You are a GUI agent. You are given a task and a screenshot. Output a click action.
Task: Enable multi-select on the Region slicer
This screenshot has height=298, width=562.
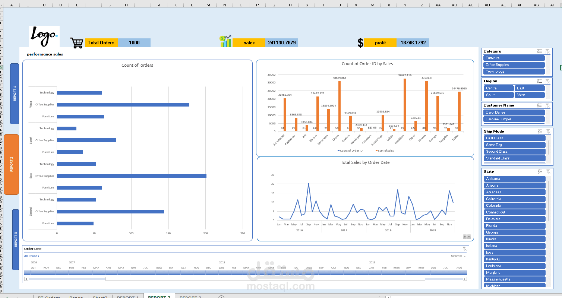[x=539, y=81]
